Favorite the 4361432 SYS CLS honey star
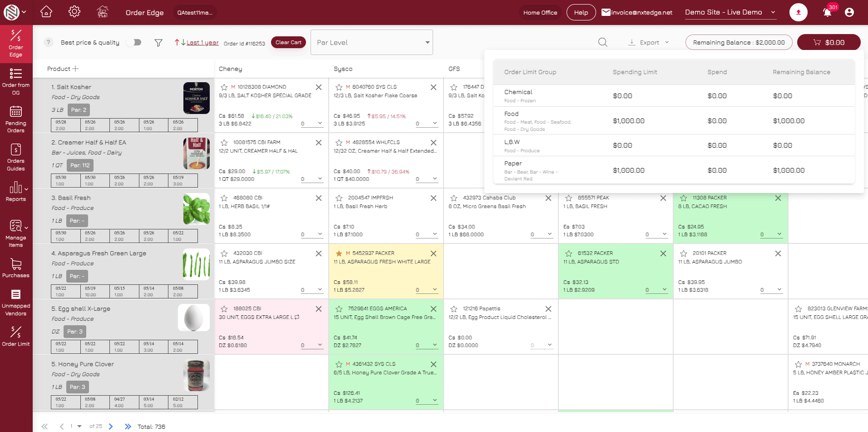 [x=339, y=364]
